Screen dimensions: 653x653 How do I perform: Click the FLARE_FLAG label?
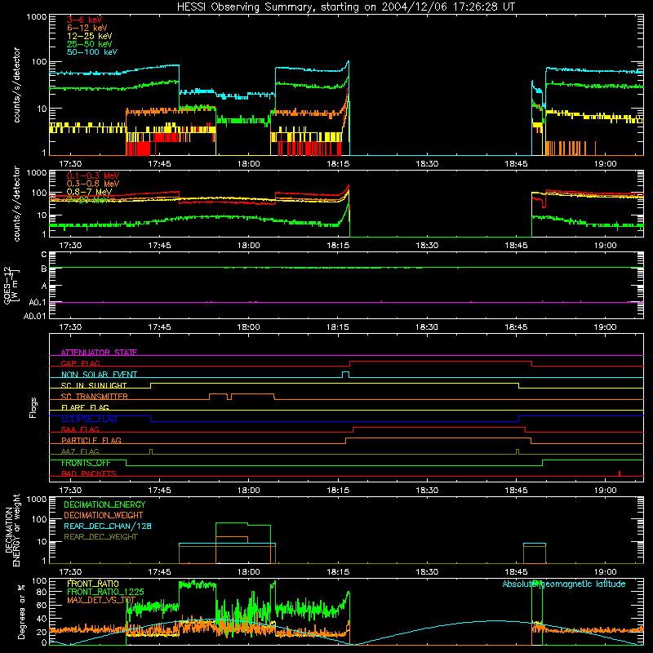pos(85,407)
